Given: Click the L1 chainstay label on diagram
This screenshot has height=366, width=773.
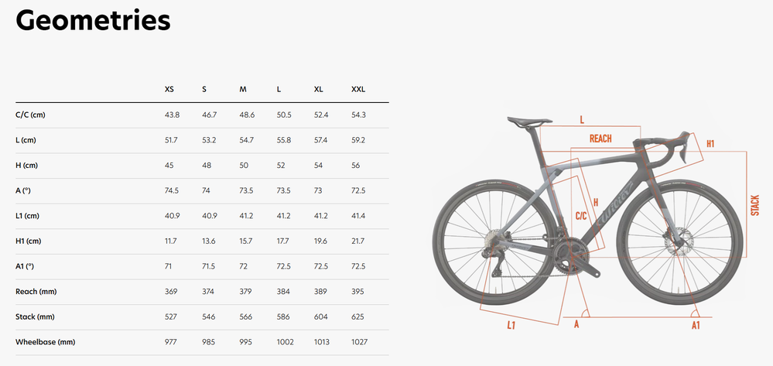Looking at the screenshot, I should (x=511, y=326).
